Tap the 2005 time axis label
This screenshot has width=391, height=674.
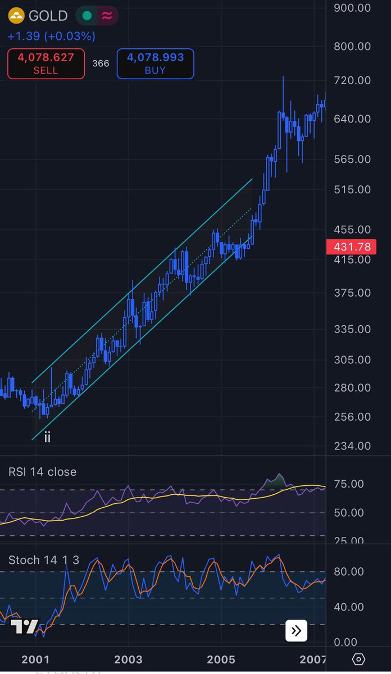pos(221,659)
